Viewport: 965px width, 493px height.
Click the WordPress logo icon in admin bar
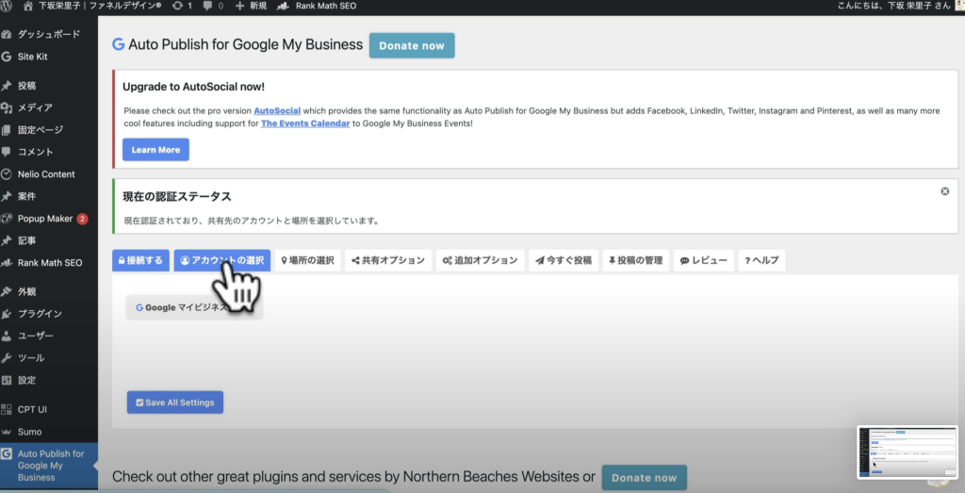pyautogui.click(x=9, y=6)
